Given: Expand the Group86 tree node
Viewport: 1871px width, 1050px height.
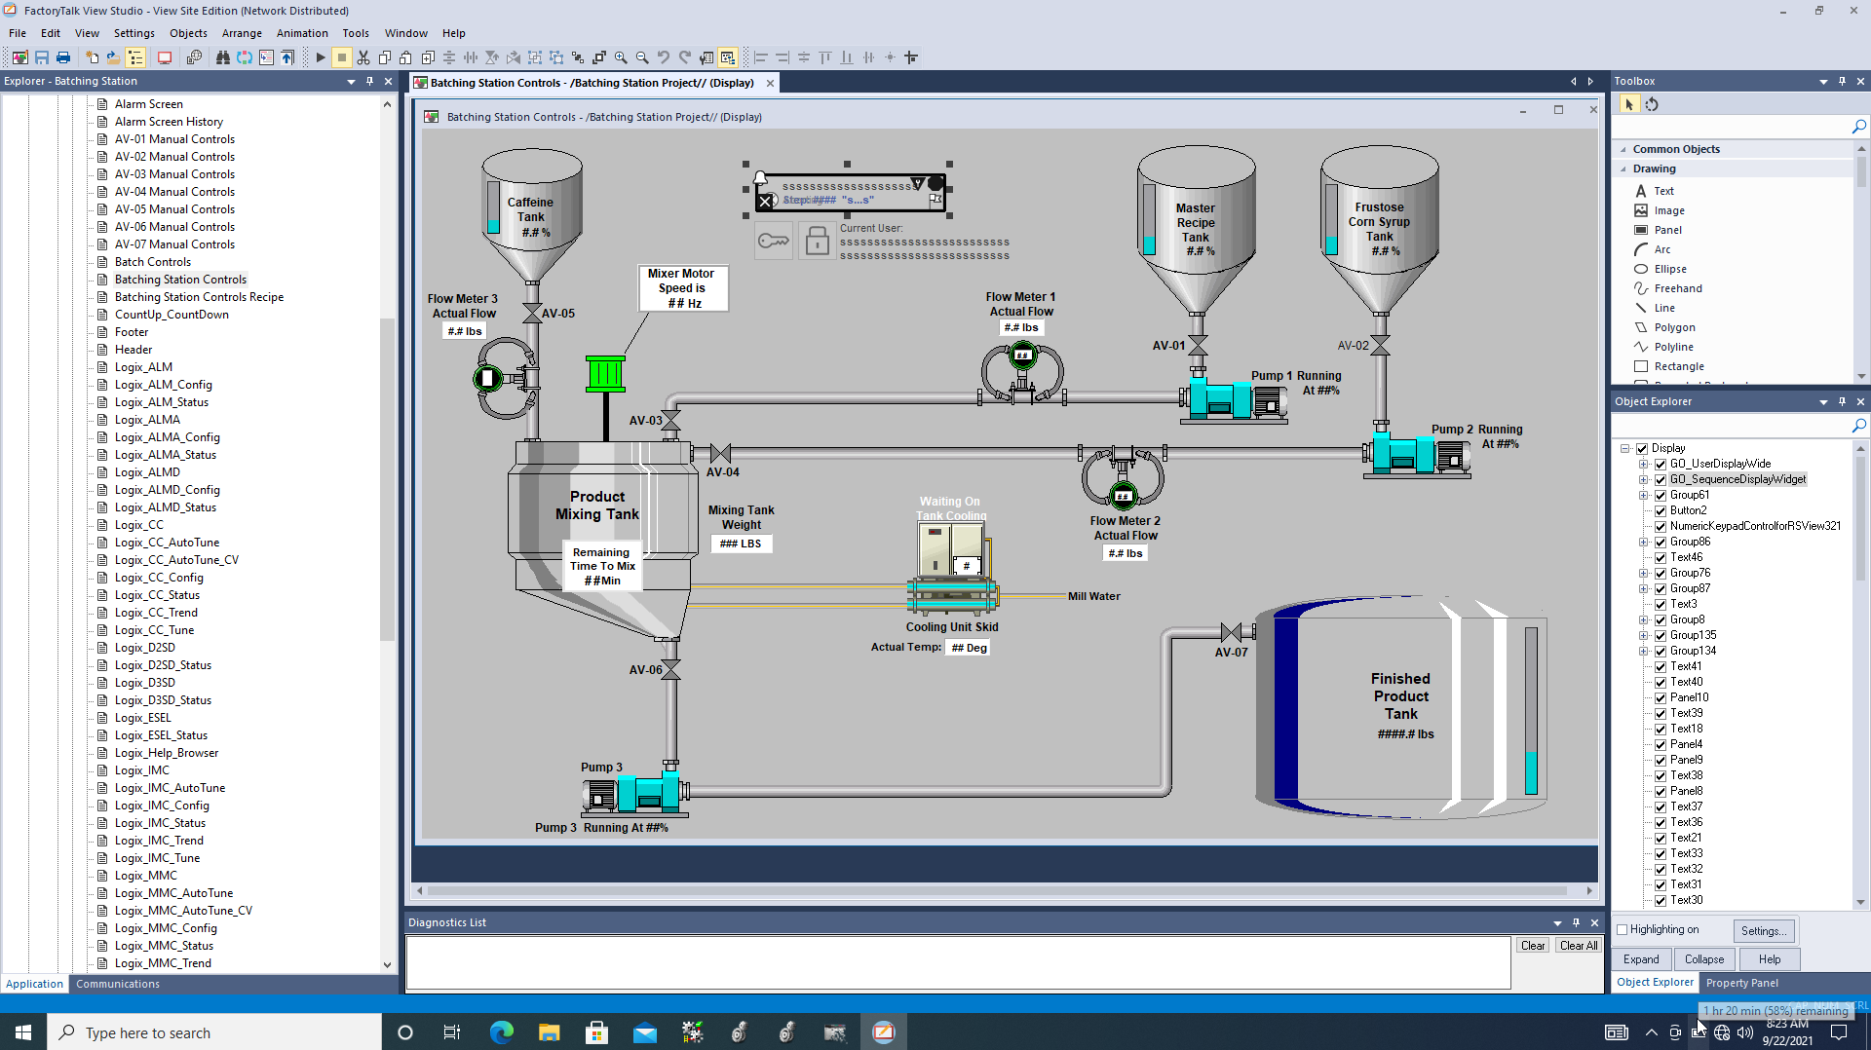Looking at the screenshot, I should [x=1643, y=542].
